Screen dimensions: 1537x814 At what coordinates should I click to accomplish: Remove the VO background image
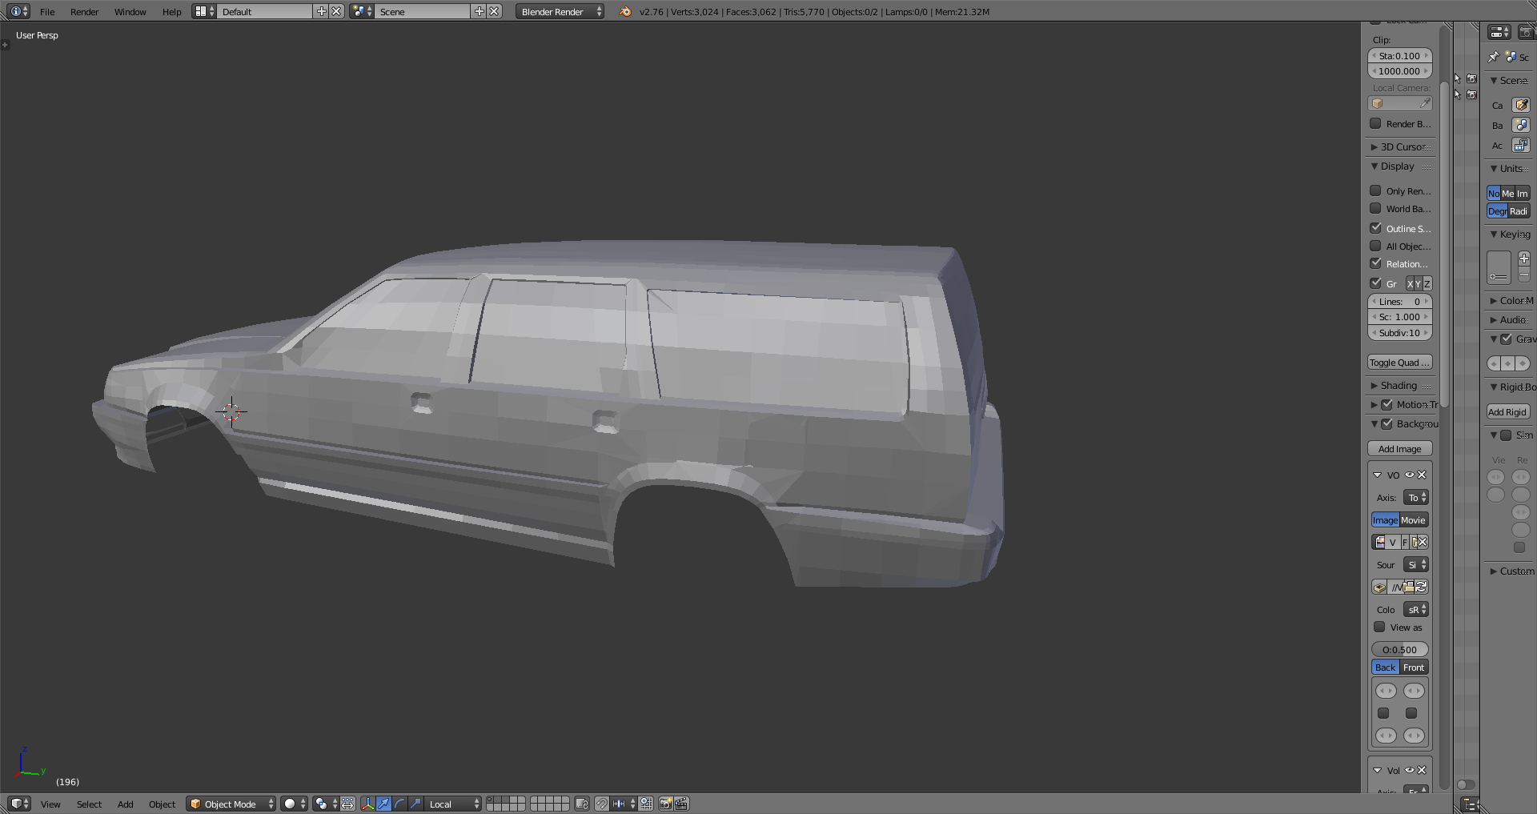tap(1422, 475)
